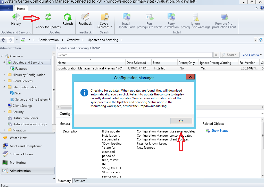Click the Search button
Screen dimensions: 264x187
point(230,55)
